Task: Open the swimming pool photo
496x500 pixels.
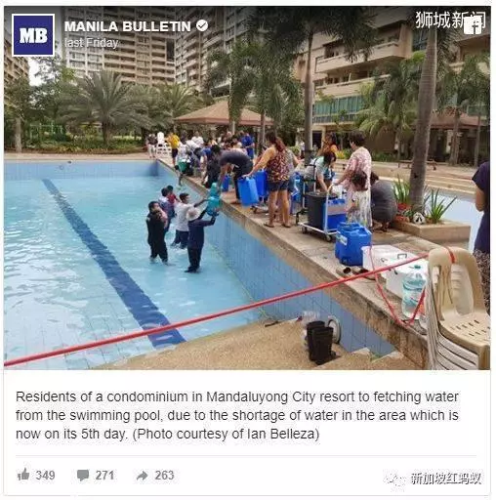Action: coord(247,188)
